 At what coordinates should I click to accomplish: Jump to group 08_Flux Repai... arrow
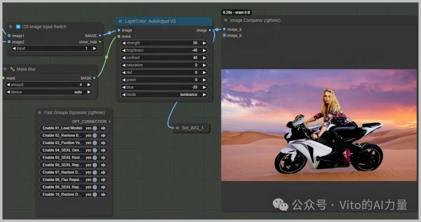pyautogui.click(x=103, y=180)
